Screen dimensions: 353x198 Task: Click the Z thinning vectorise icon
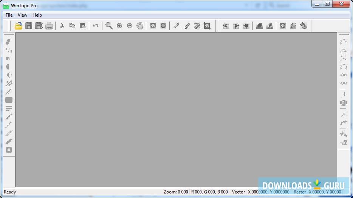point(226,26)
